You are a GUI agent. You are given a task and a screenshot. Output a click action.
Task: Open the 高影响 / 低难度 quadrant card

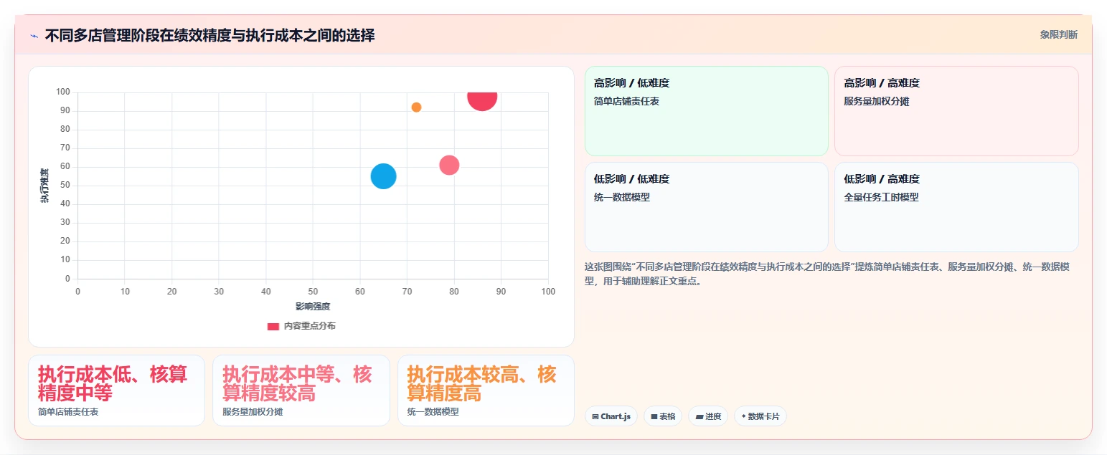(x=707, y=111)
